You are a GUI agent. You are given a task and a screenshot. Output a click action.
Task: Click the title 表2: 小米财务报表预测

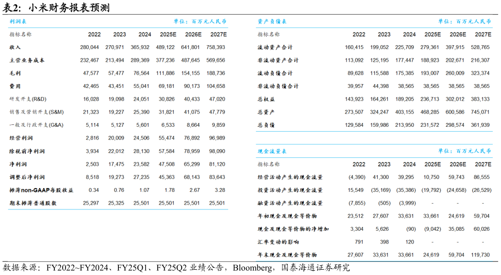coord(56,7)
